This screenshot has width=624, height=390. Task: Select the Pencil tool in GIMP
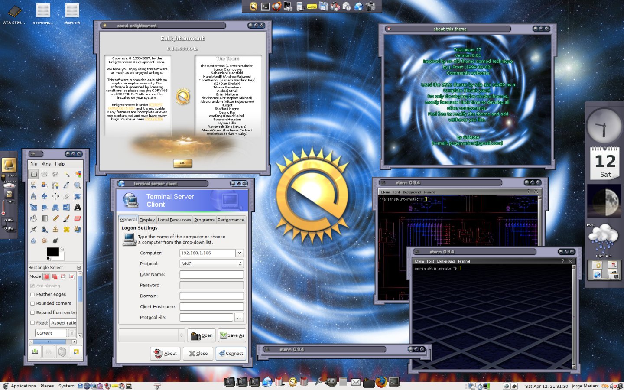(x=55, y=218)
